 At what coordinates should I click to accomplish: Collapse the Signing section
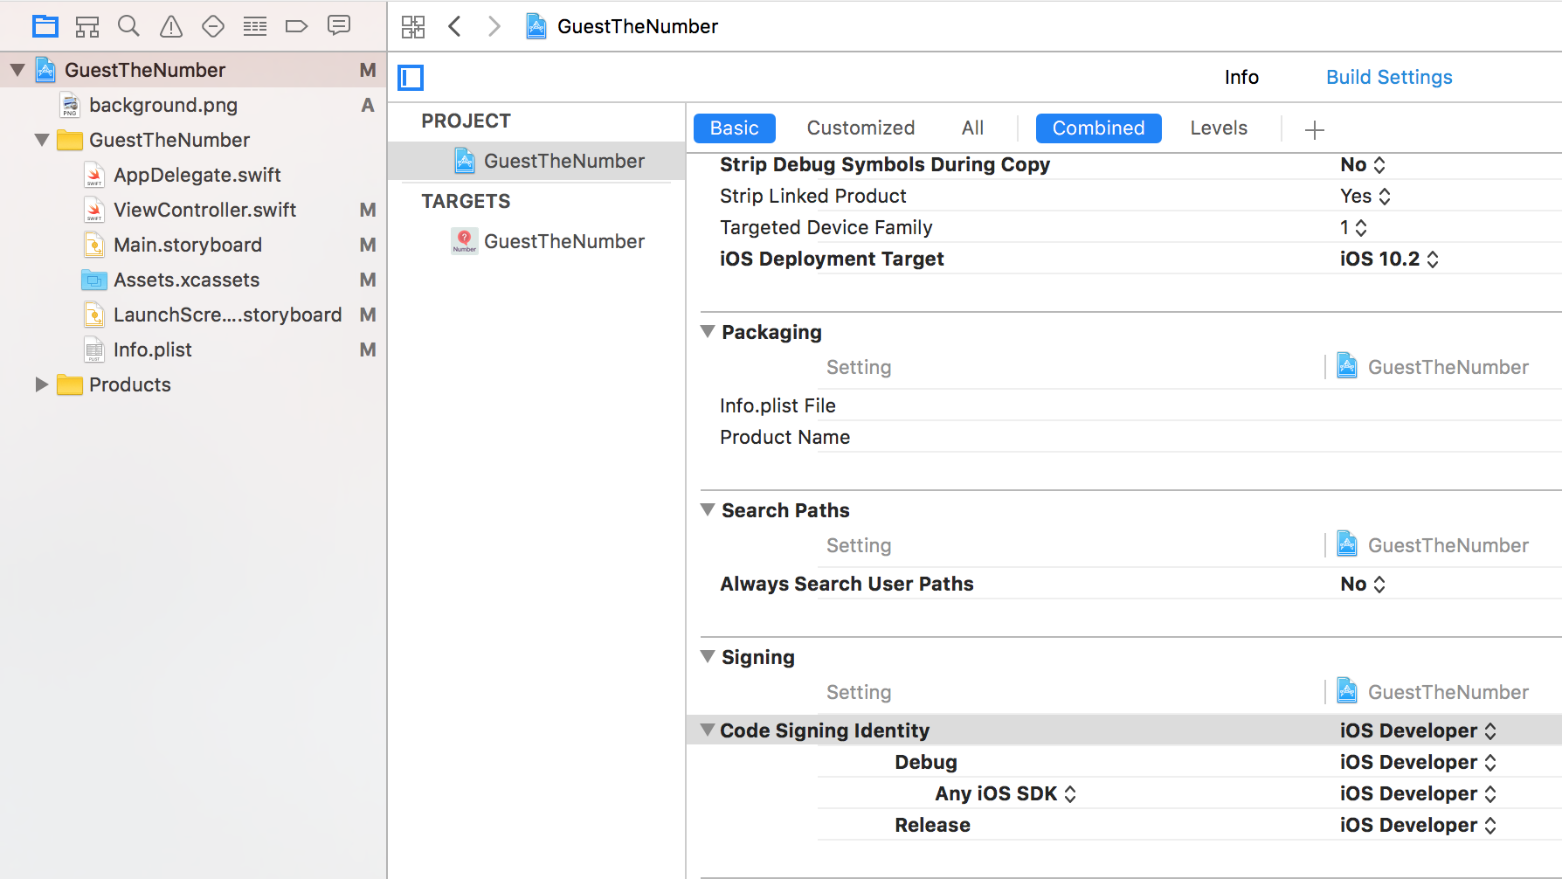(708, 656)
